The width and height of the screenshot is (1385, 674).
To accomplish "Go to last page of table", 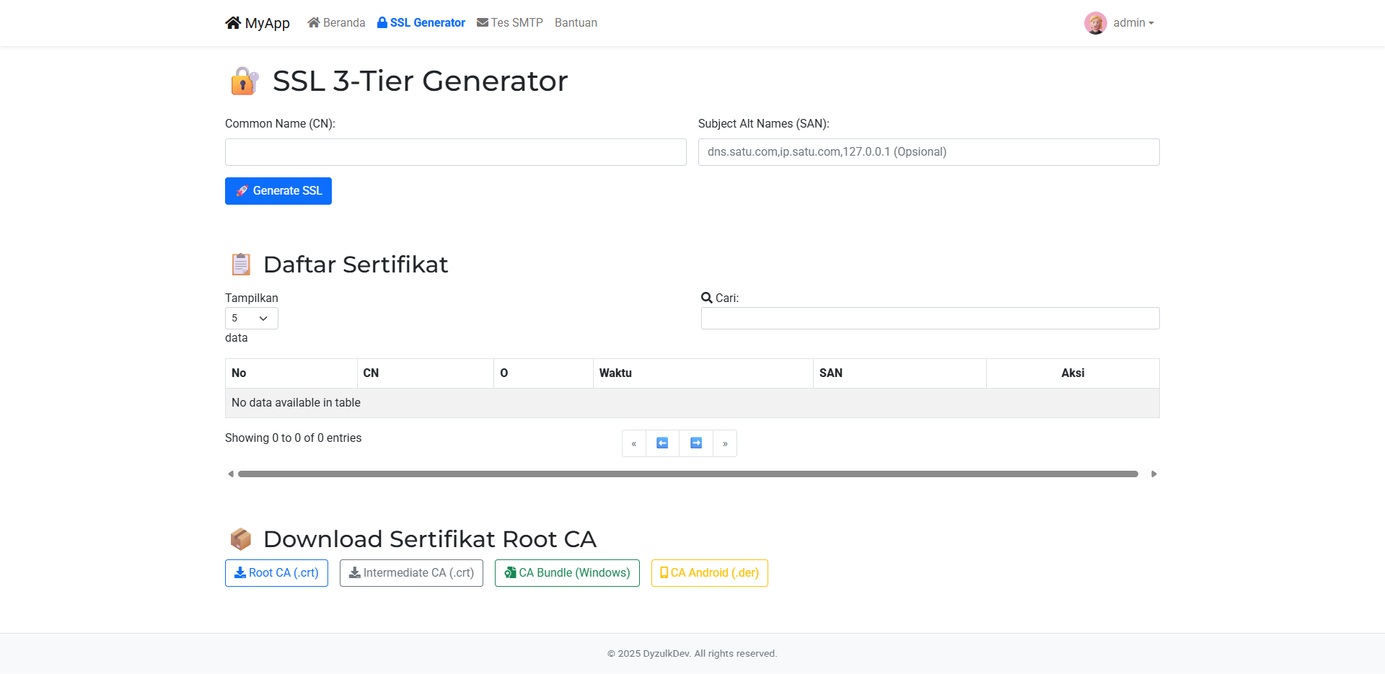I will [x=725, y=443].
